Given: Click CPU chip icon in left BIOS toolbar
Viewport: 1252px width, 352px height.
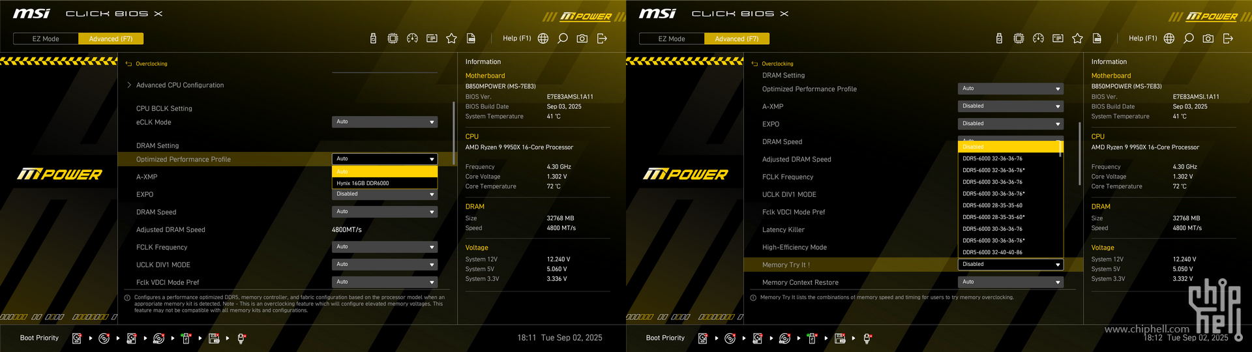Looking at the screenshot, I should 393,38.
